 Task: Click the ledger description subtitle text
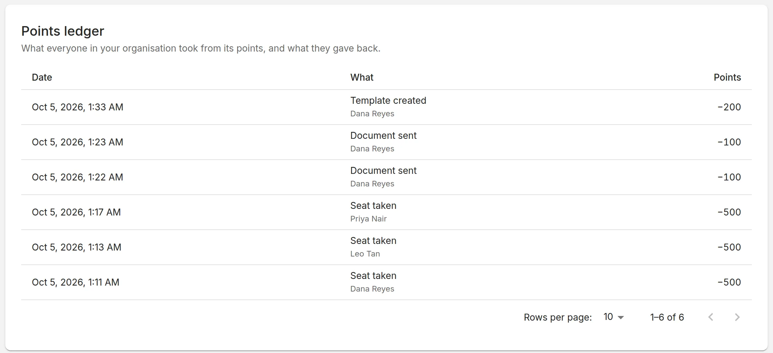point(201,48)
